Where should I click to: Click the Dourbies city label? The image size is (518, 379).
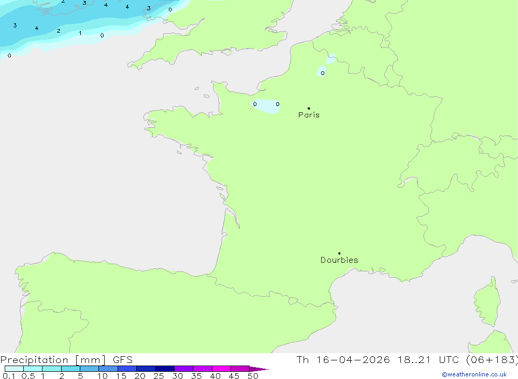tap(339, 260)
